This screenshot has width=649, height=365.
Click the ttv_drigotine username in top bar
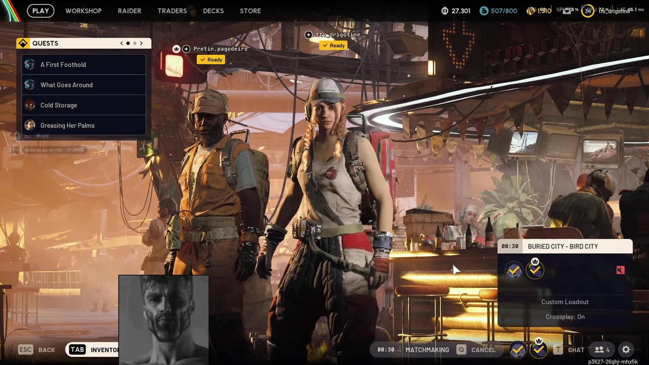click(x=614, y=11)
